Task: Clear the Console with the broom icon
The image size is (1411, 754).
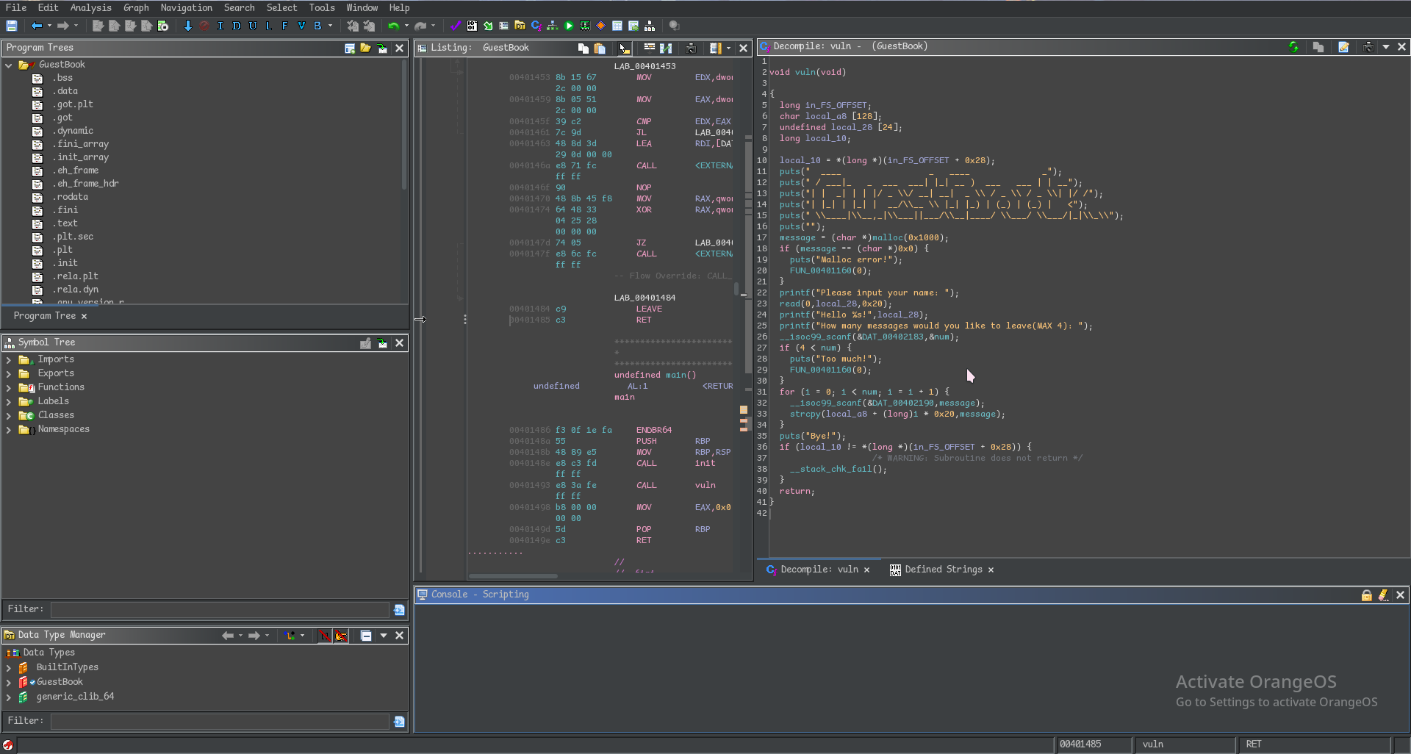Action: tap(1383, 595)
